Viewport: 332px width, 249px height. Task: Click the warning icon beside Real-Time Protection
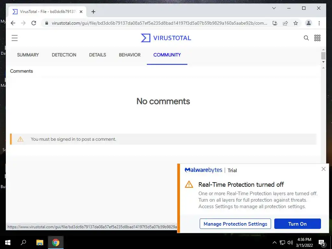(189, 184)
